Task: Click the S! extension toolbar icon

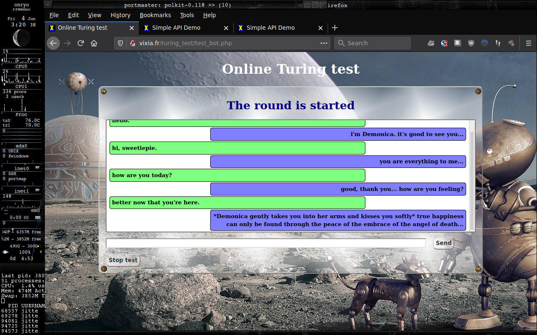Action: coord(444,43)
